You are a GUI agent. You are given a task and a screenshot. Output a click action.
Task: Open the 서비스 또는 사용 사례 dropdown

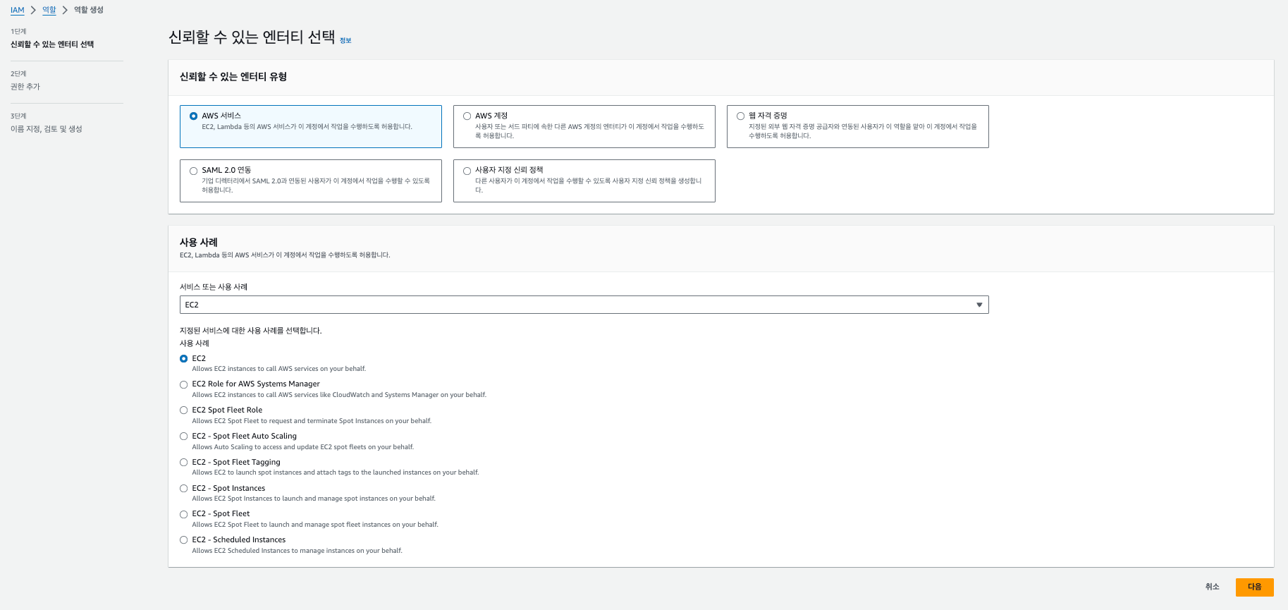584,305
